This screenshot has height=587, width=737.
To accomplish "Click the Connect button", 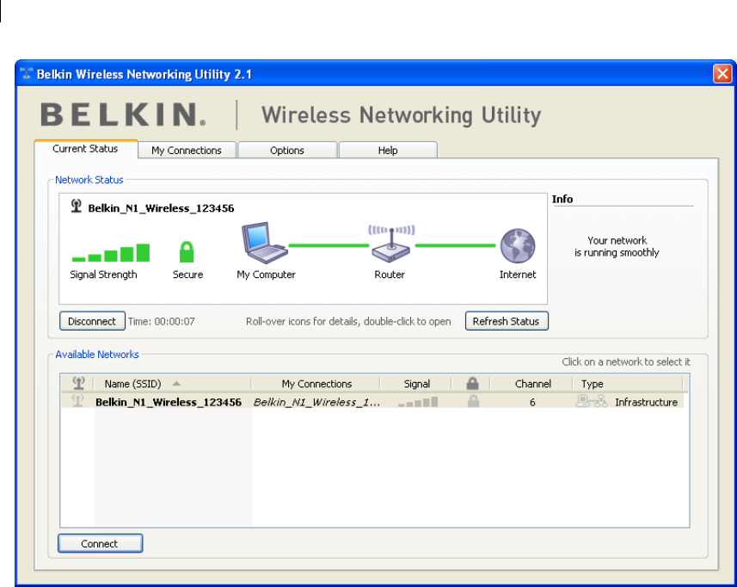I will coord(100,543).
